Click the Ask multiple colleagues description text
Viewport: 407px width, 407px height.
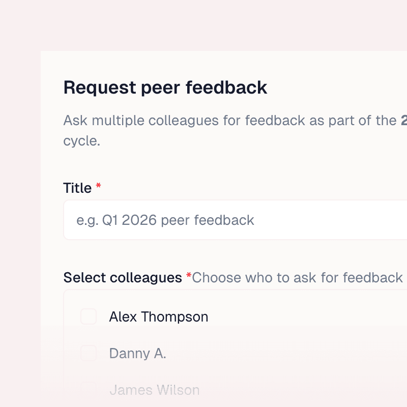click(x=203, y=121)
